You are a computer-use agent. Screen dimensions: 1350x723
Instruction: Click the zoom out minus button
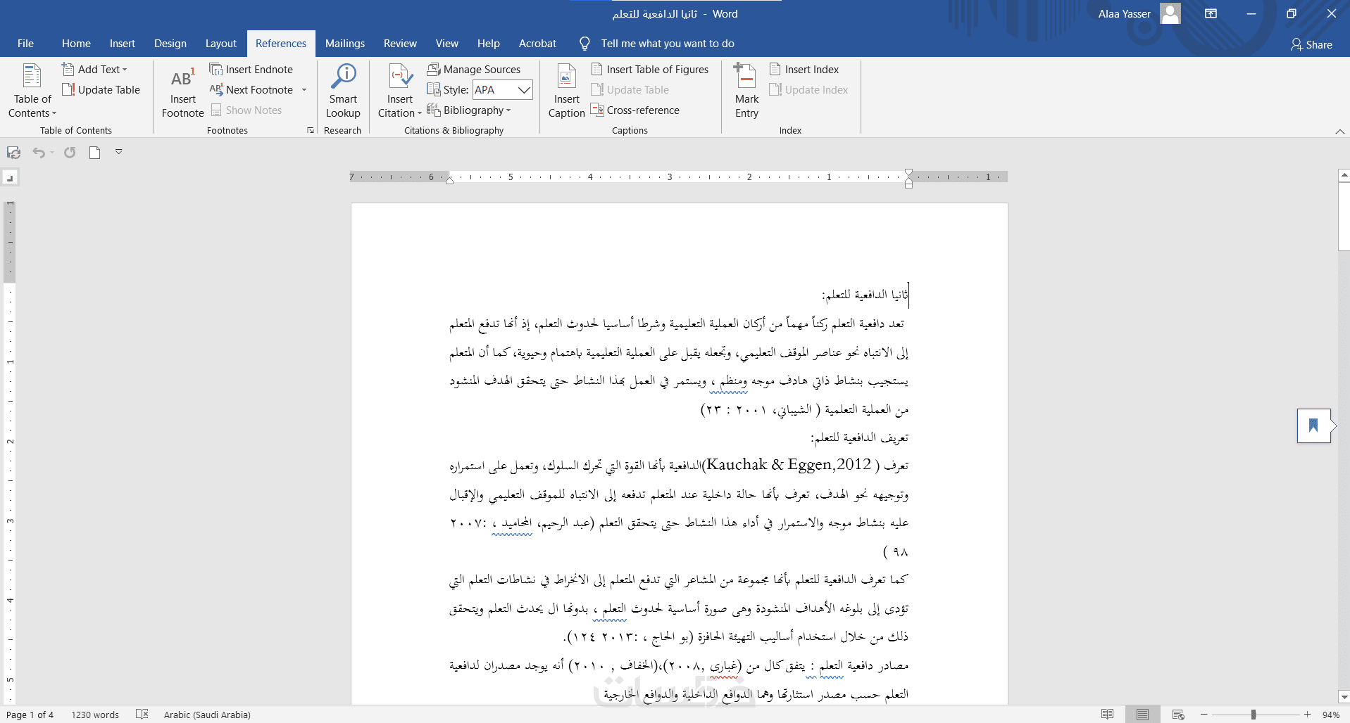(1204, 715)
